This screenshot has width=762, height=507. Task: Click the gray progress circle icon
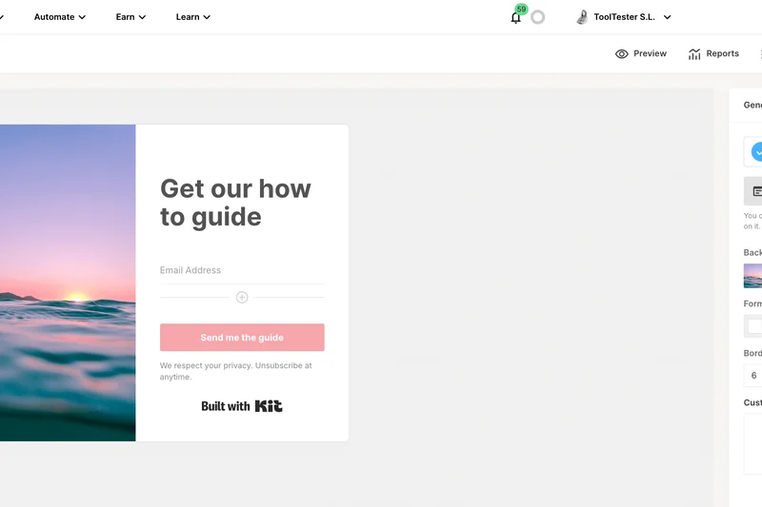(538, 17)
